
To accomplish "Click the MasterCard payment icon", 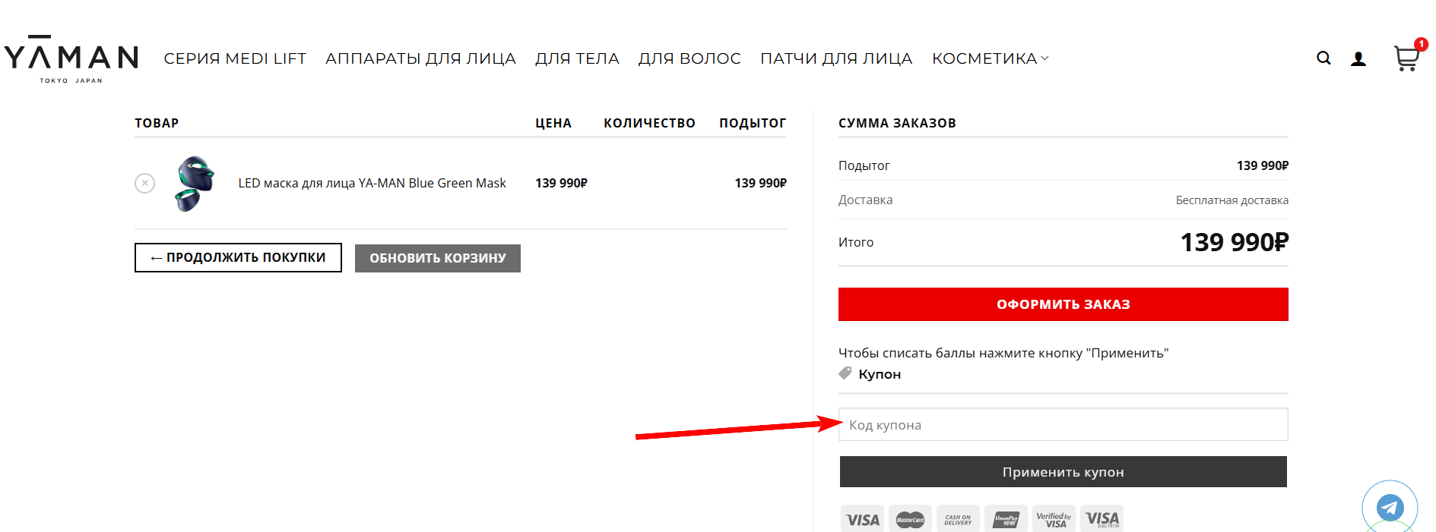I will tap(910, 519).
